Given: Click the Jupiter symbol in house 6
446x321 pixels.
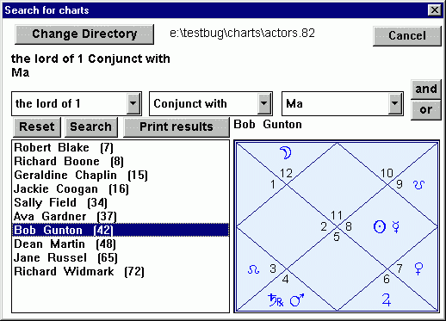Looking at the screenshot, I should (387, 299).
